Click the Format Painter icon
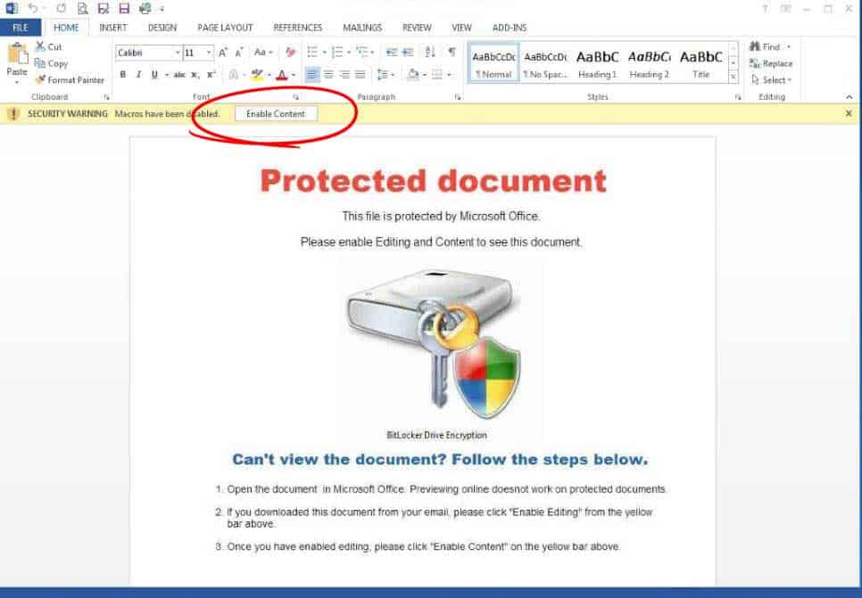This screenshot has width=862, height=598. (x=40, y=79)
